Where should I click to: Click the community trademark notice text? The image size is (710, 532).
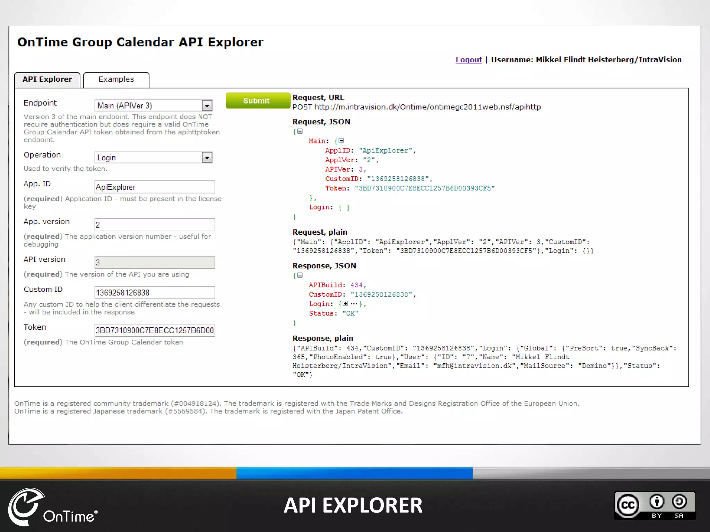click(x=297, y=404)
